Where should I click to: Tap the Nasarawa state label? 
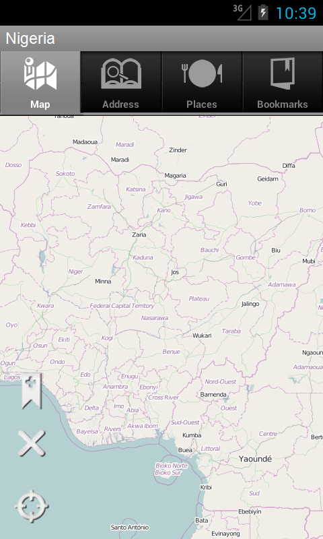(x=155, y=318)
